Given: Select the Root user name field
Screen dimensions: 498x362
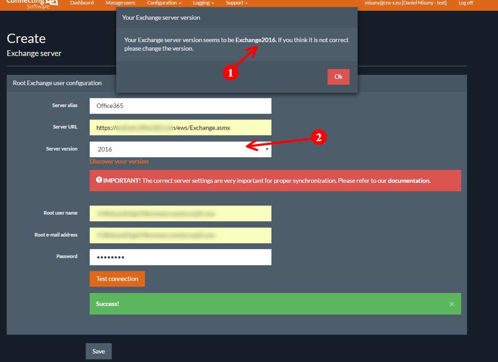Looking at the screenshot, I should tap(180, 214).
